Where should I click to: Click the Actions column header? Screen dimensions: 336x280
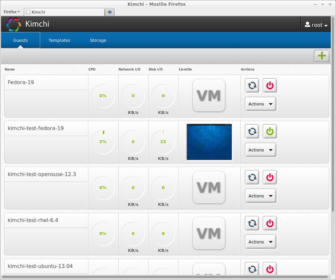pyautogui.click(x=247, y=69)
